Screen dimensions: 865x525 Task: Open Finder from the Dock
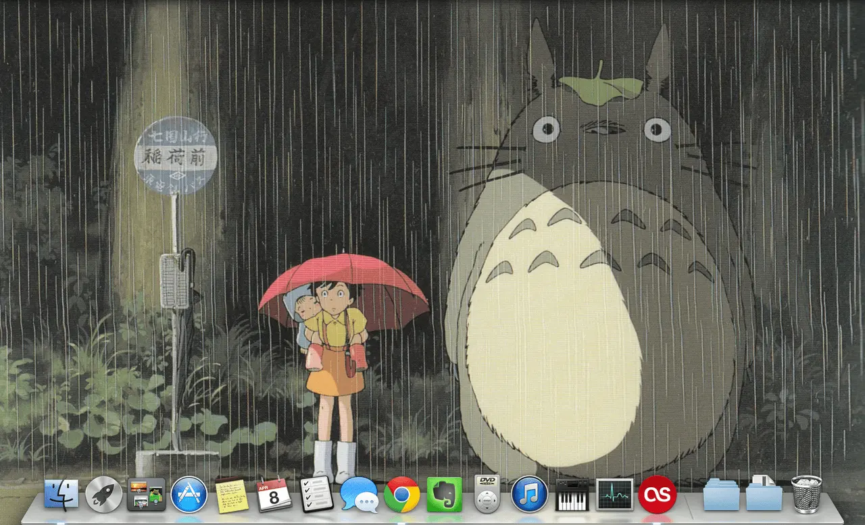coord(61,495)
